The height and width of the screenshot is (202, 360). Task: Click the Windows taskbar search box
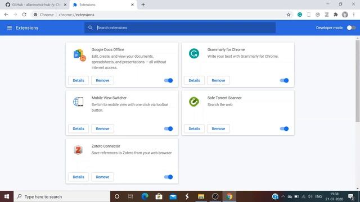pyautogui.click(x=62, y=196)
